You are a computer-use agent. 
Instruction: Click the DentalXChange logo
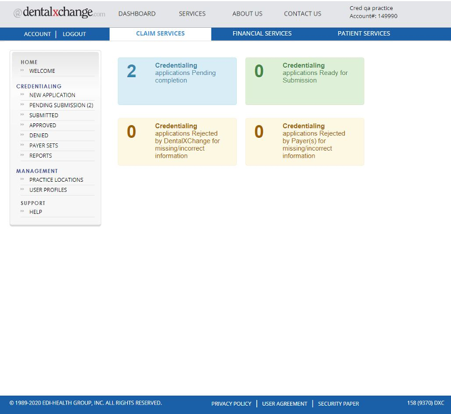(x=59, y=13)
